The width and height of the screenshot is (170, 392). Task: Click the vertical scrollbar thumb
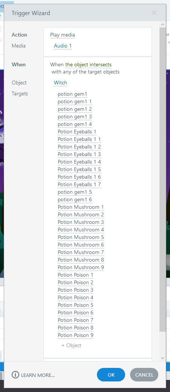click(x=163, y=179)
